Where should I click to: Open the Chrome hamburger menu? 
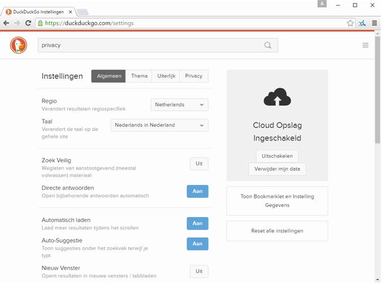(x=374, y=23)
